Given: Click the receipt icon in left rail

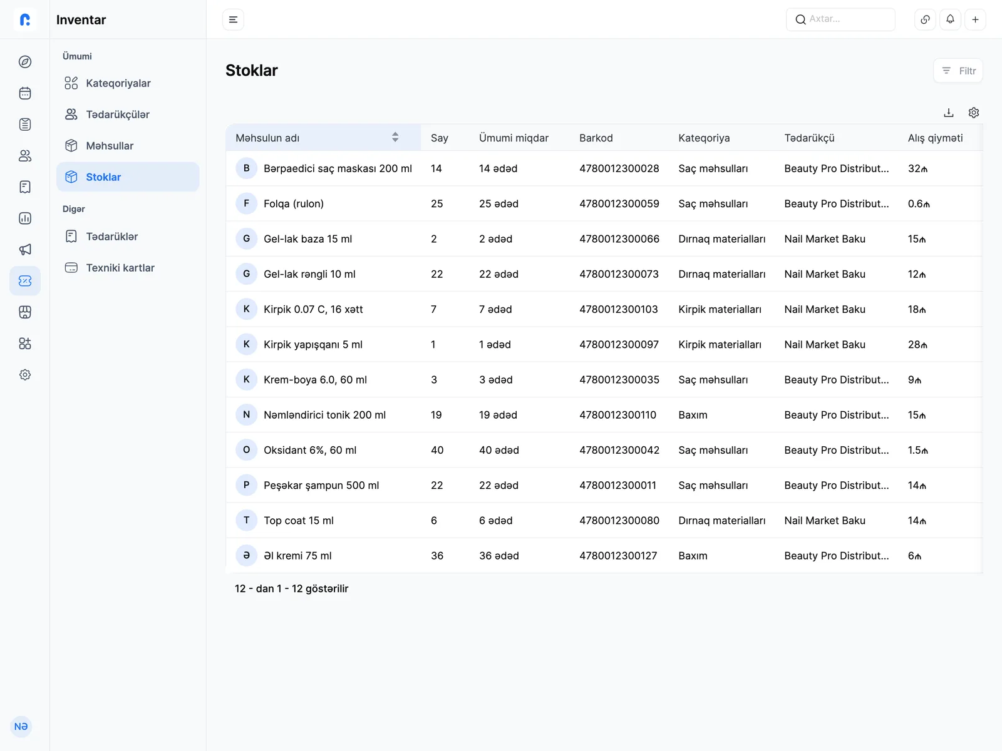Looking at the screenshot, I should pyautogui.click(x=25, y=187).
